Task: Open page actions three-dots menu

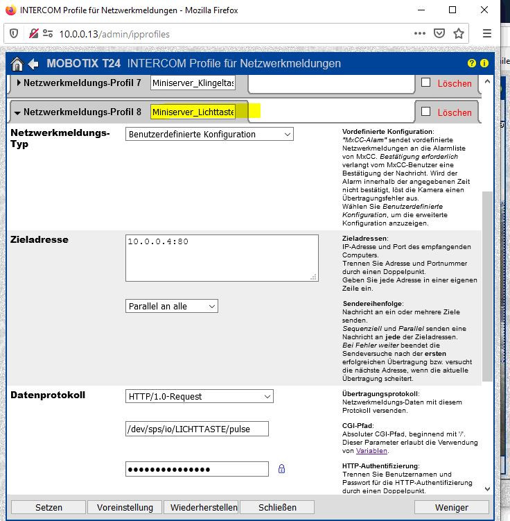Action: pyautogui.click(x=420, y=33)
